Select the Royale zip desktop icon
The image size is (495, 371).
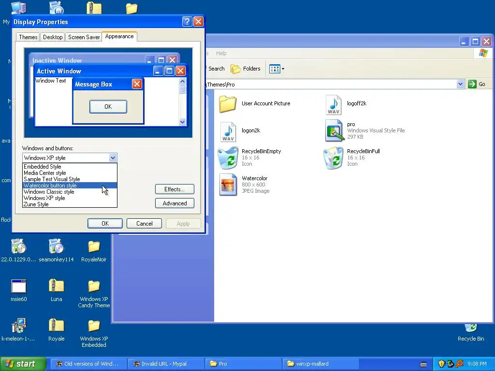57,326
